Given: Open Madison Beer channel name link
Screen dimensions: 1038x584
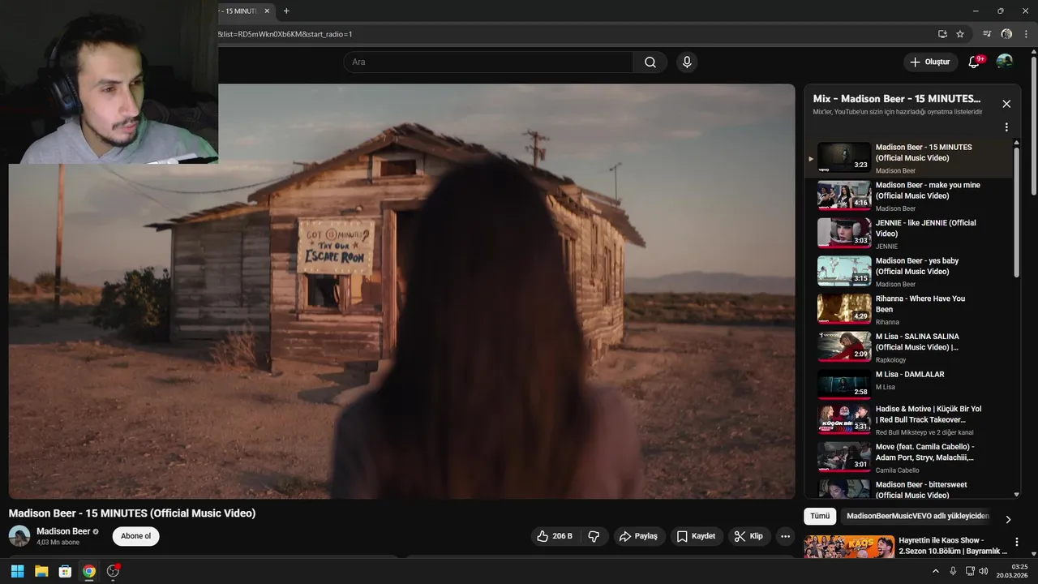Looking at the screenshot, I should pyautogui.click(x=63, y=531).
